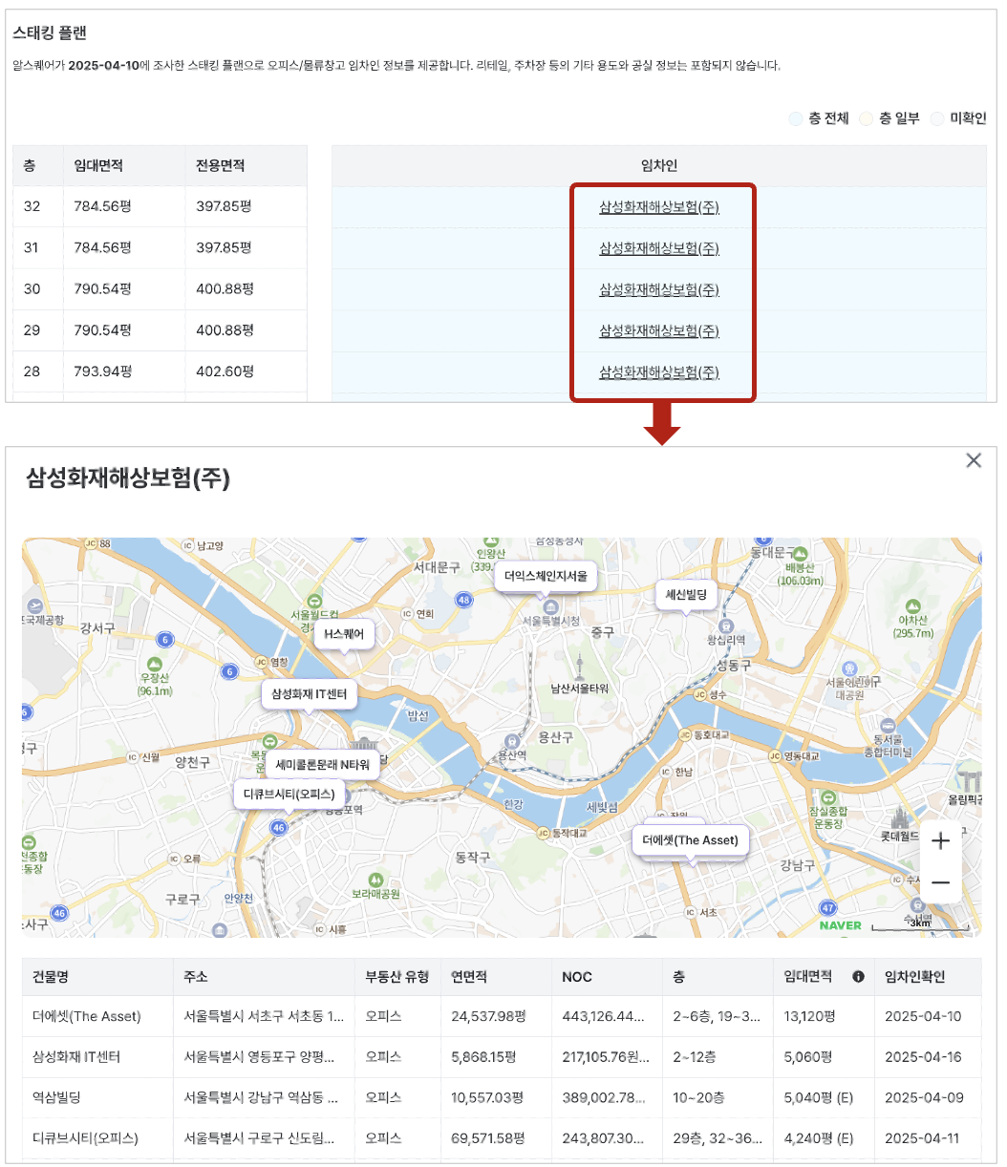
Task: Click the 전용면적 column header
Action: pyautogui.click(x=246, y=166)
